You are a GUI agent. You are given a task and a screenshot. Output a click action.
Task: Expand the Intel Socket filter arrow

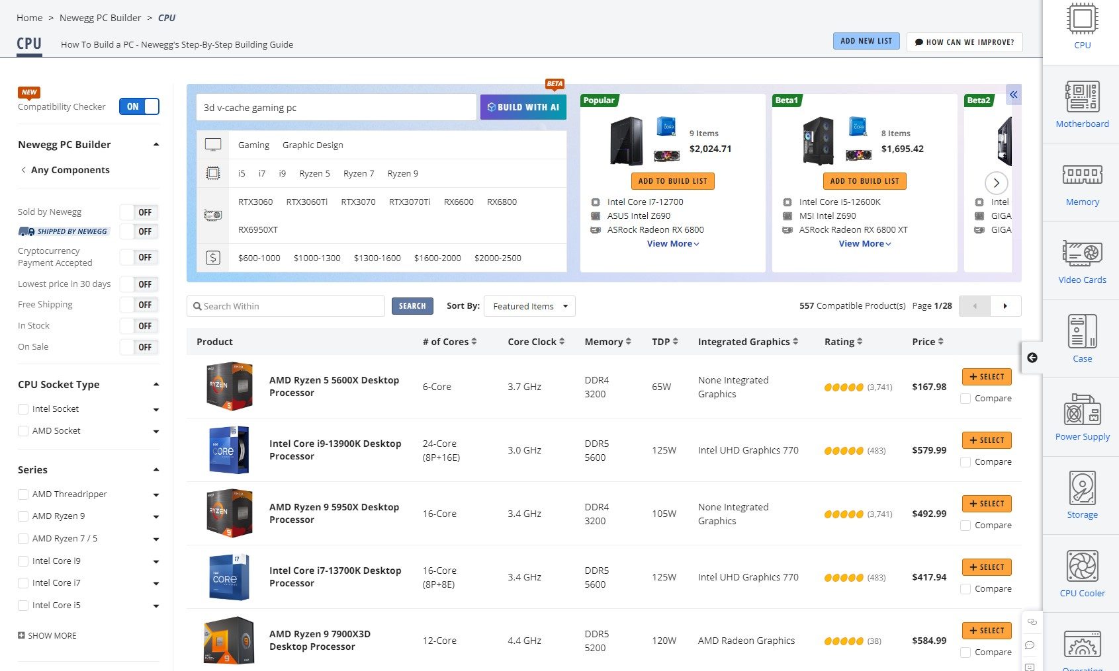pyautogui.click(x=156, y=410)
